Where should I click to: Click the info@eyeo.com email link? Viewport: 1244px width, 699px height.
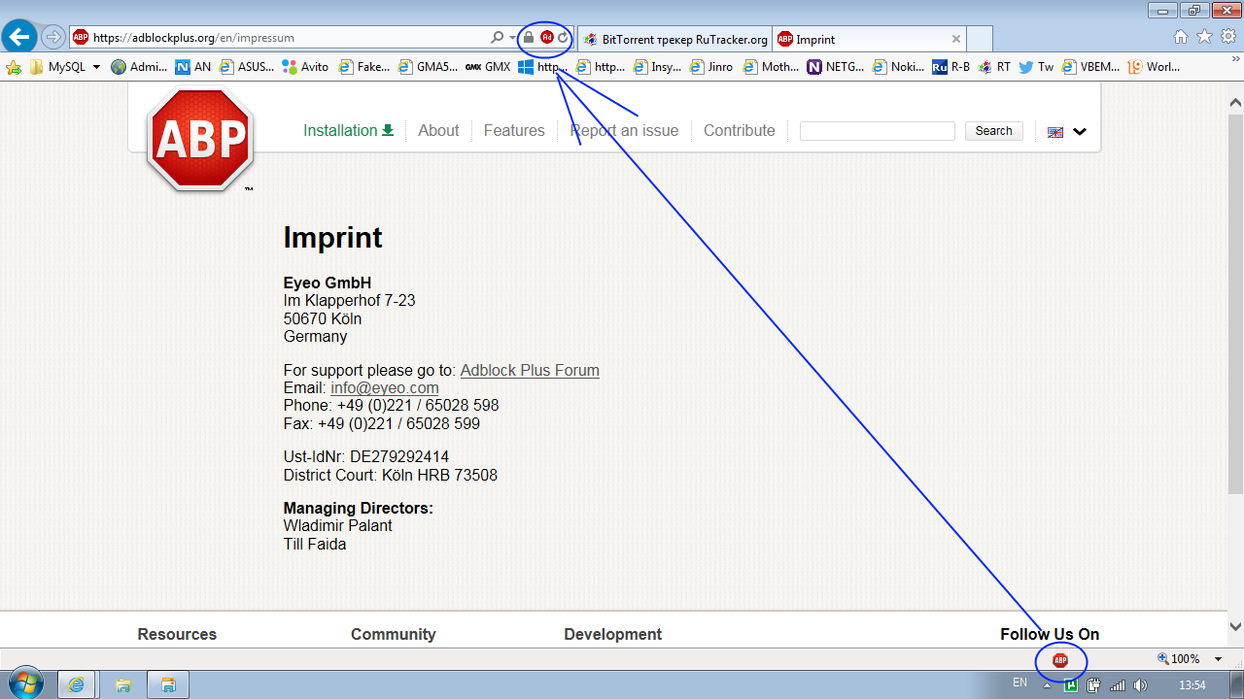pos(385,387)
